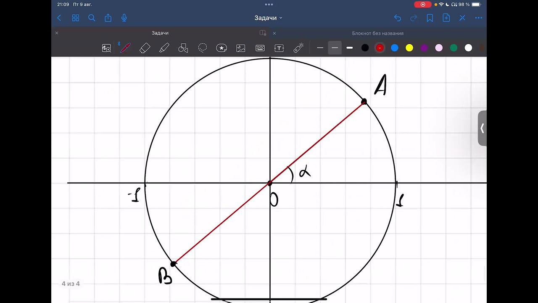Choose the medium stroke width

335,48
